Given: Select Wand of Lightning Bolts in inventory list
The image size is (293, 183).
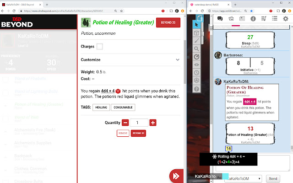Looking at the screenshot, I should point(36,91).
